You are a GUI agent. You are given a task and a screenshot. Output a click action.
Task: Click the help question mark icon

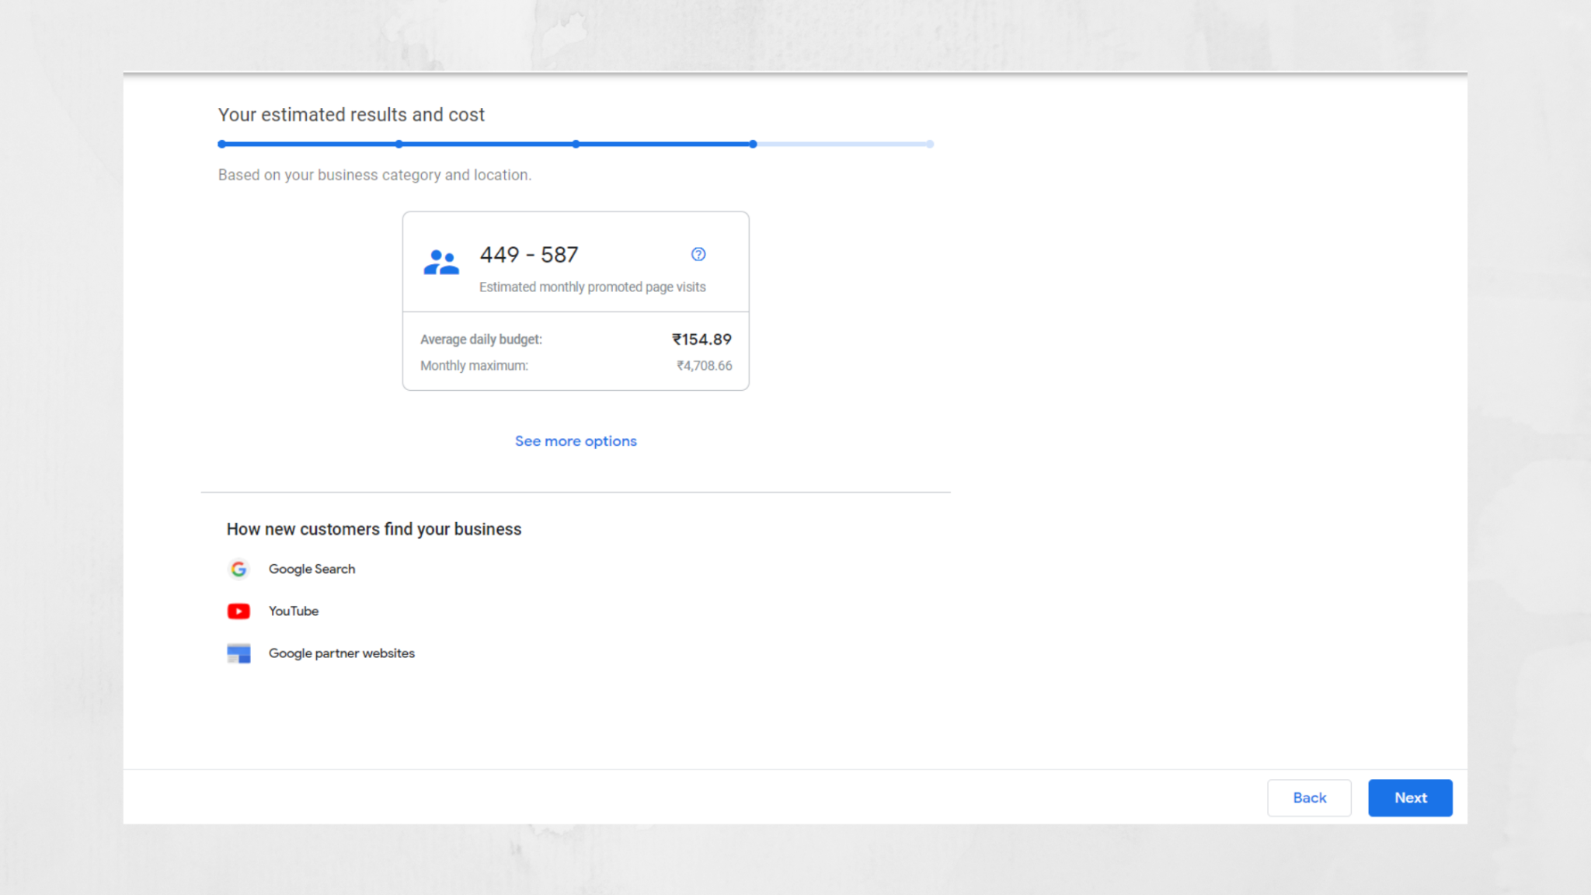click(698, 254)
